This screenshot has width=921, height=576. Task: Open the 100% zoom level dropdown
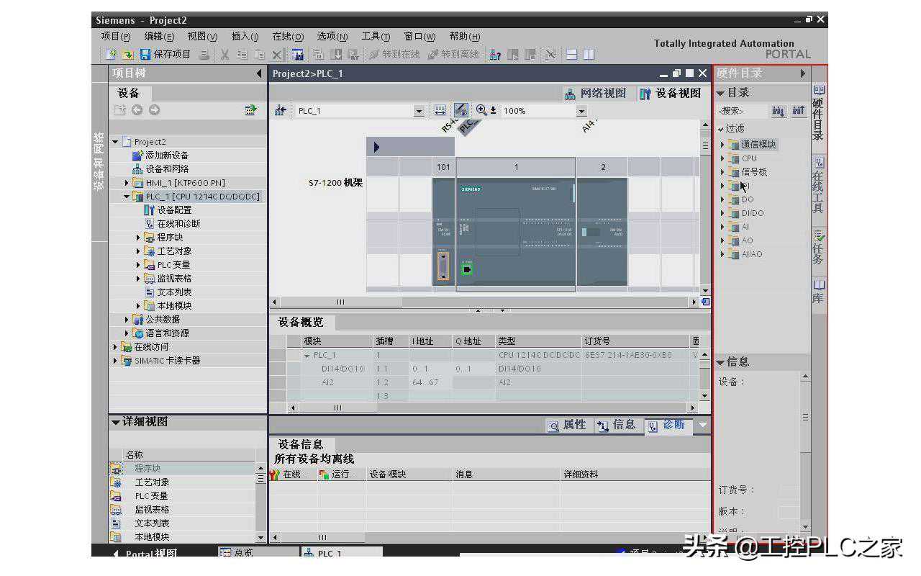tap(581, 111)
